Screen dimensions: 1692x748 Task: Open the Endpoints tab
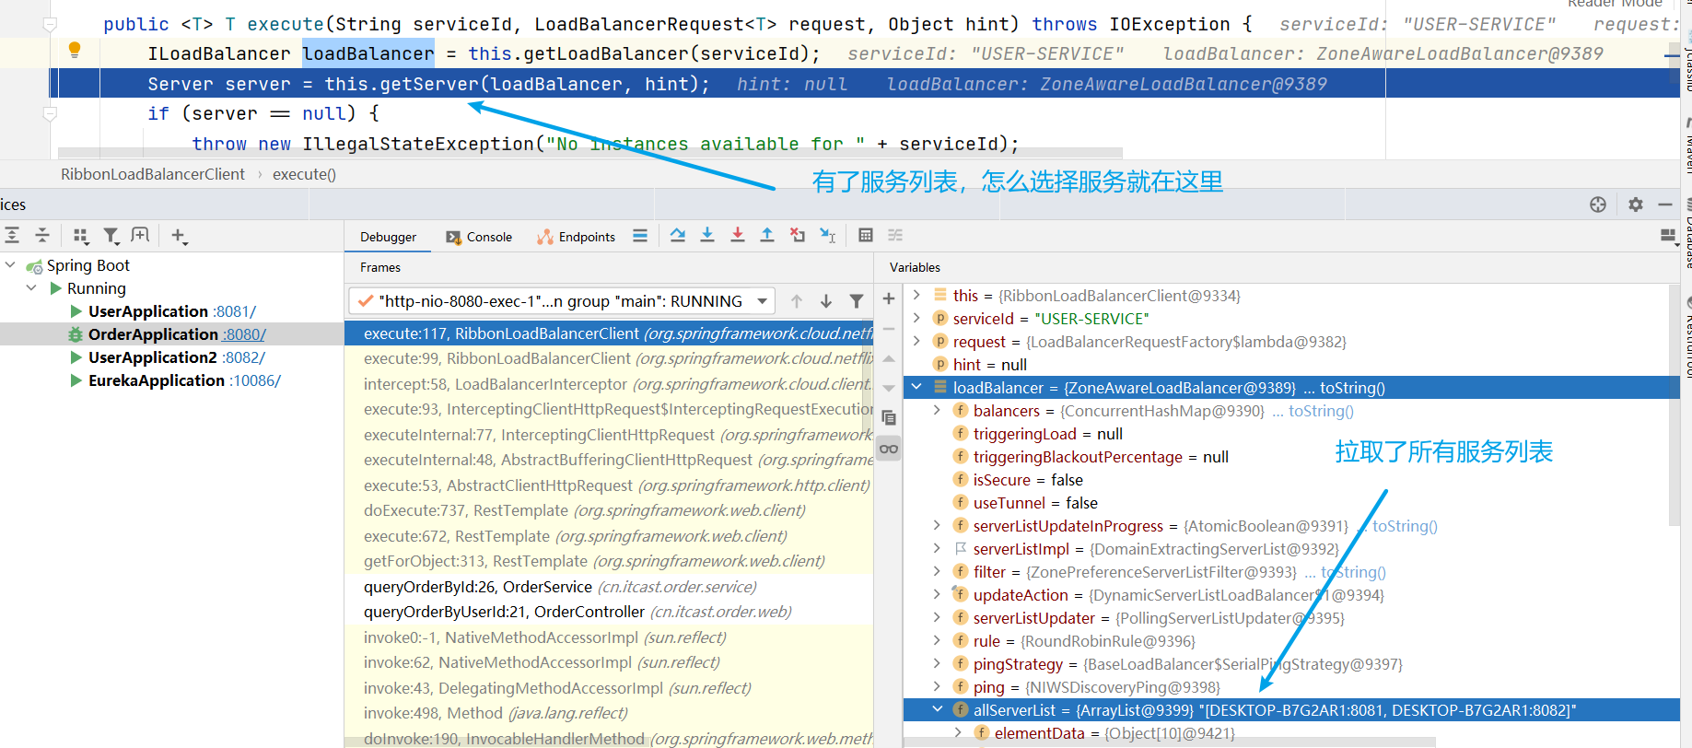pos(577,237)
